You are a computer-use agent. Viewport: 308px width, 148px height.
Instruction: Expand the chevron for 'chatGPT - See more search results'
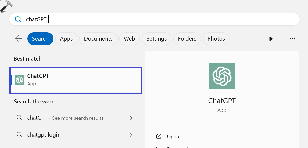click(131, 118)
